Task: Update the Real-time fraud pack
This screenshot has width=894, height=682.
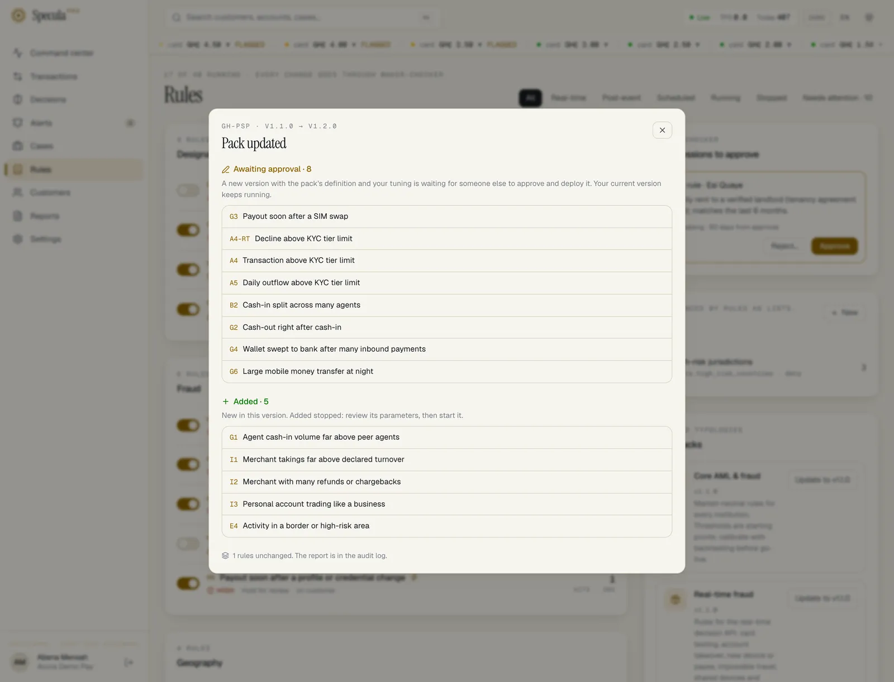Action: [x=822, y=598]
